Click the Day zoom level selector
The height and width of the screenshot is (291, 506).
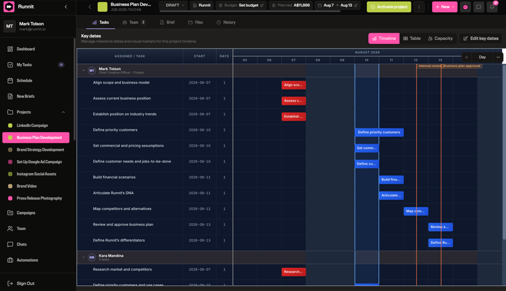coord(482,57)
